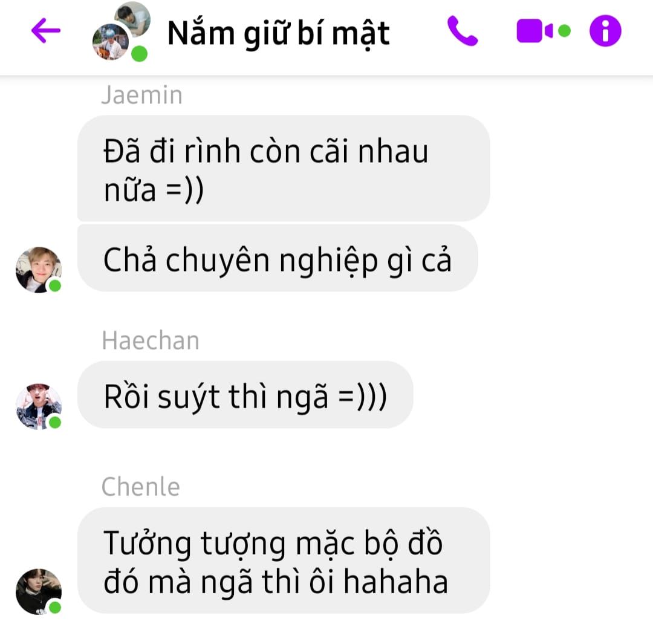
Task: Tap online indicator on Chenle's avatar
Action: (x=55, y=608)
